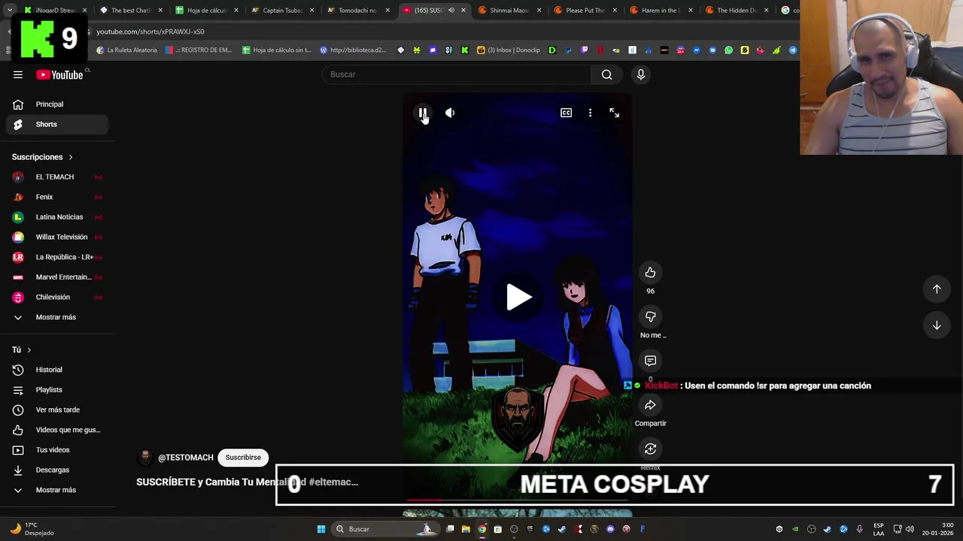The width and height of the screenshot is (963, 541).
Task: Open Playlists in the sidebar
Action: pyautogui.click(x=57, y=390)
